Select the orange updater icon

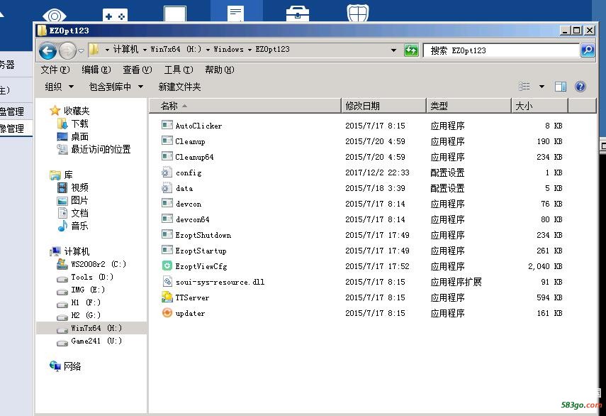pos(167,312)
